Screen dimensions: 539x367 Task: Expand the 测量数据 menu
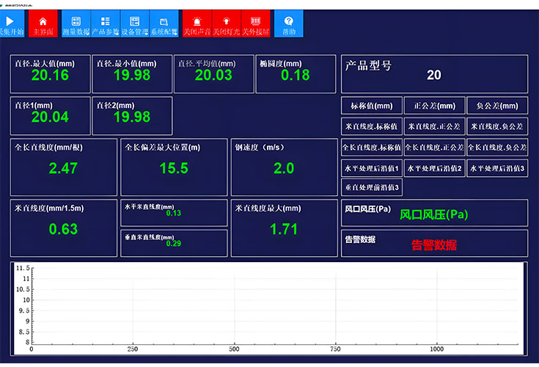coord(76,23)
